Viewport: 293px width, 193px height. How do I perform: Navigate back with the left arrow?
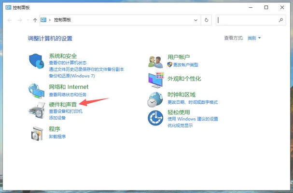[10, 20]
